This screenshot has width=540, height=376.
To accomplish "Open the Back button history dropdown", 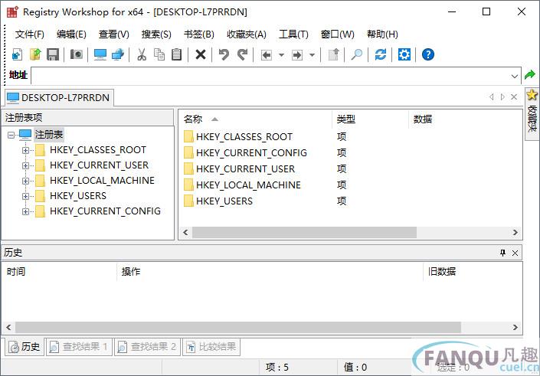I will point(281,54).
